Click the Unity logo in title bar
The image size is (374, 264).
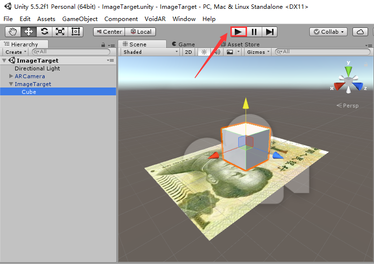click(x=8, y=6)
